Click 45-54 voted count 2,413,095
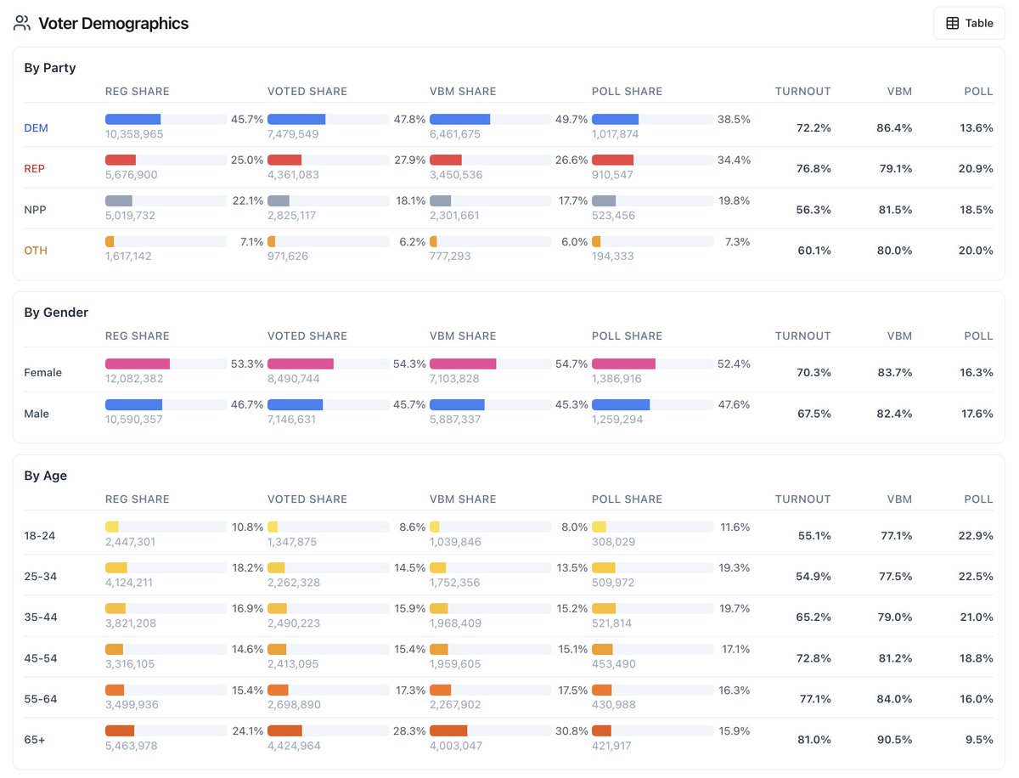 (x=293, y=664)
